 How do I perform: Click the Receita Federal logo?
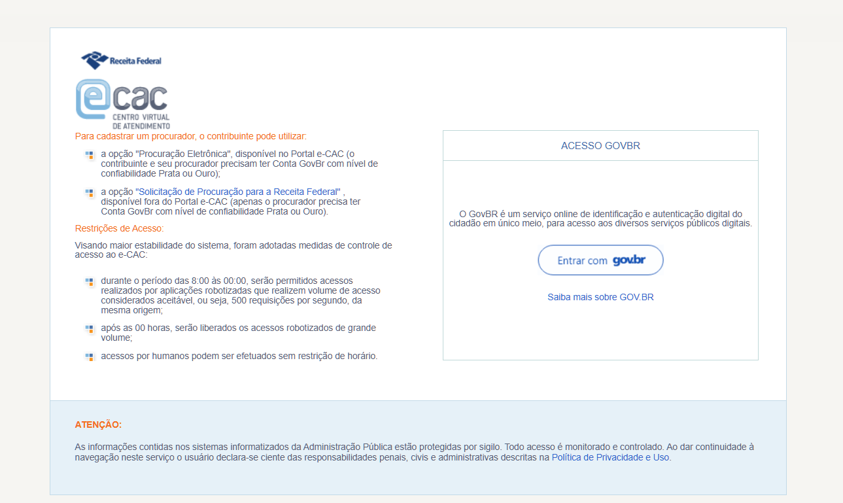121,61
